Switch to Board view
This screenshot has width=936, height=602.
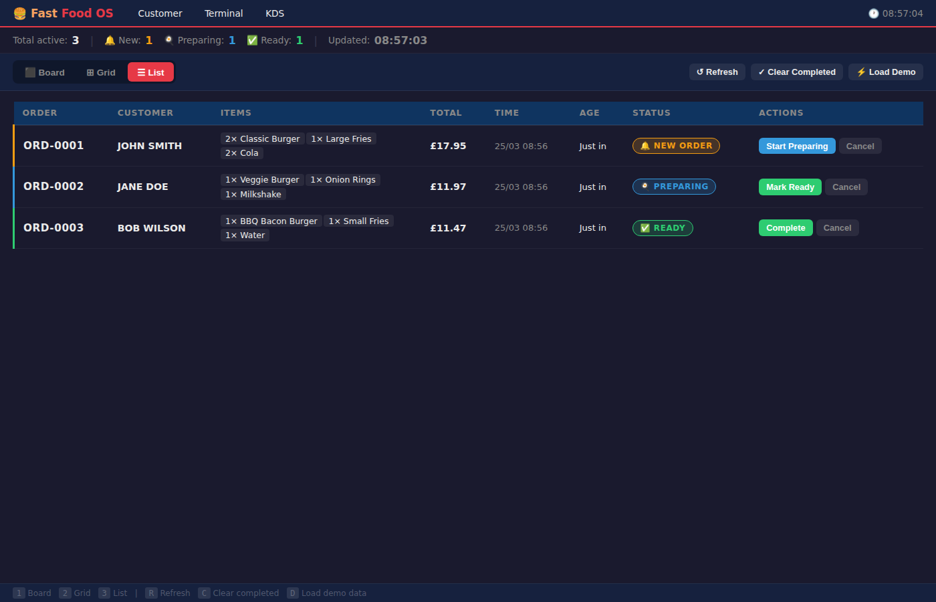[44, 72]
